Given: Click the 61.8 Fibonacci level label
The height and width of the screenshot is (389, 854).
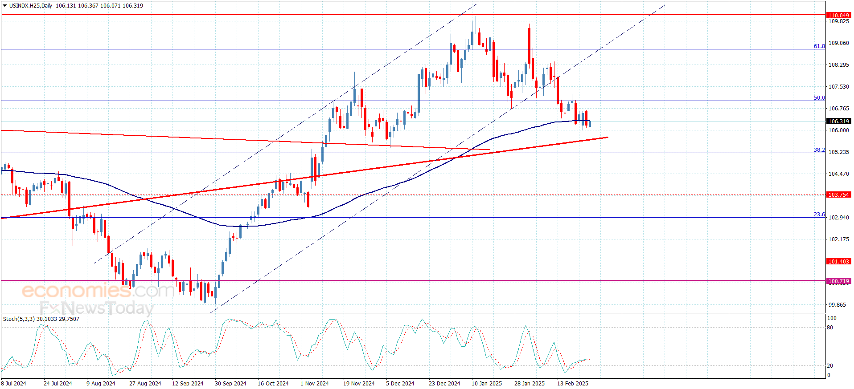Looking at the screenshot, I should 819,46.
